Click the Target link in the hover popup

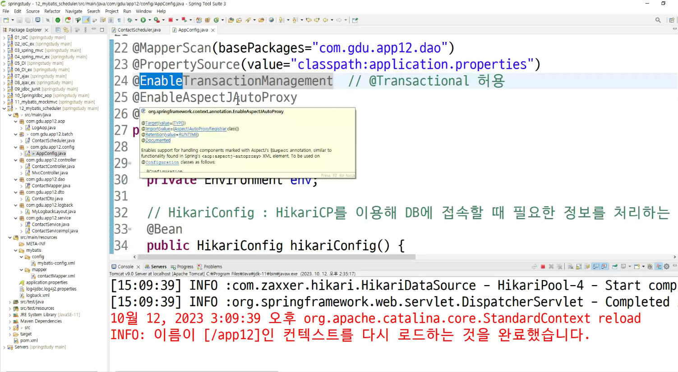[x=152, y=123]
